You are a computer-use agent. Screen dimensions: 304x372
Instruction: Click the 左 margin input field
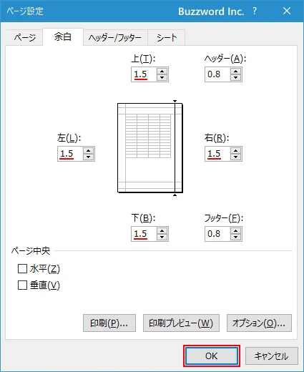coord(71,154)
